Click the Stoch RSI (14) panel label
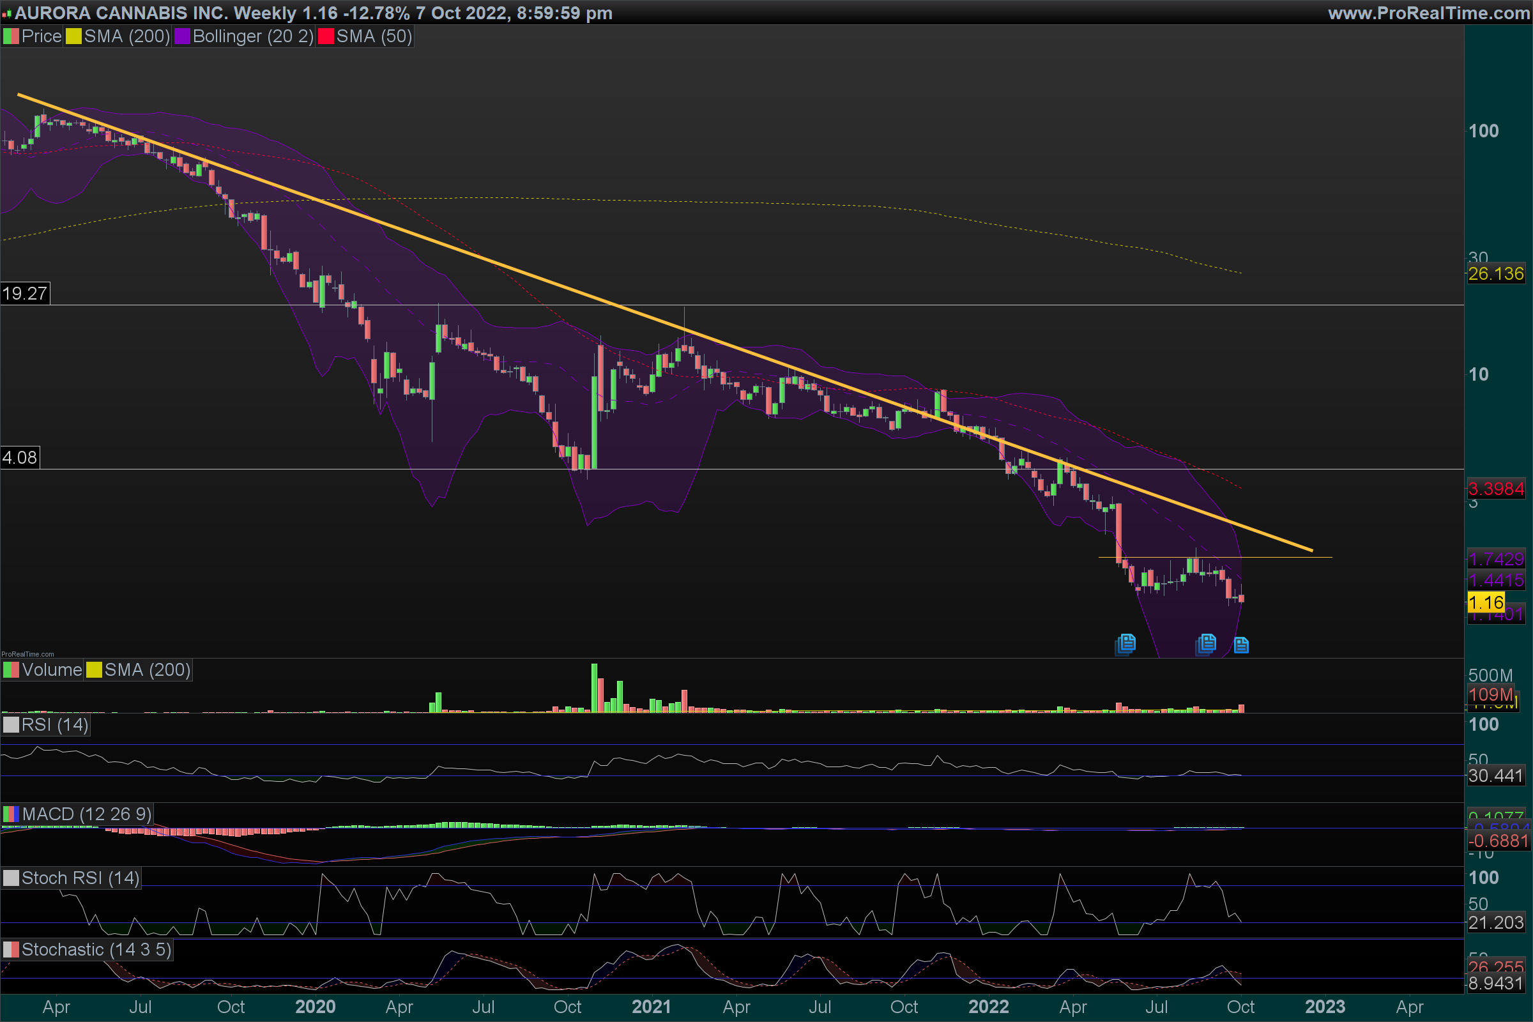 [x=80, y=878]
